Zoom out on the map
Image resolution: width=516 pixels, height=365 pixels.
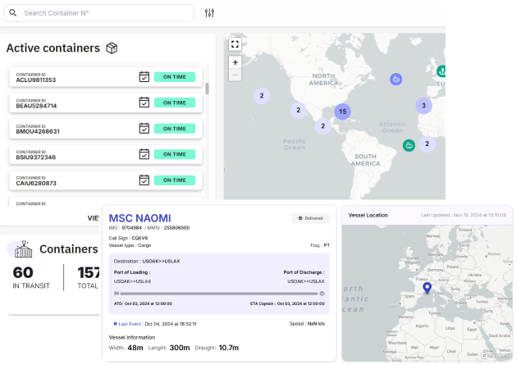pos(235,75)
